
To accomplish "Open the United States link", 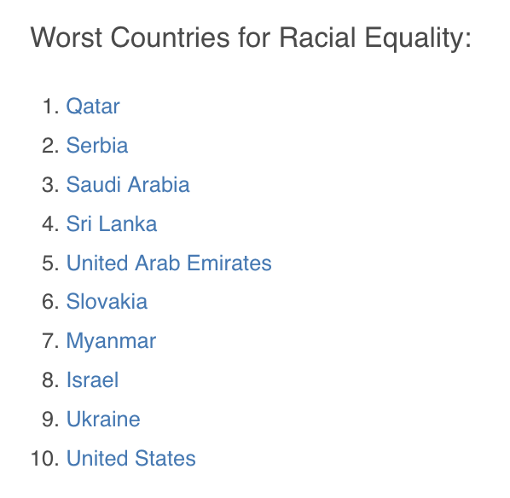I will click(x=131, y=458).
